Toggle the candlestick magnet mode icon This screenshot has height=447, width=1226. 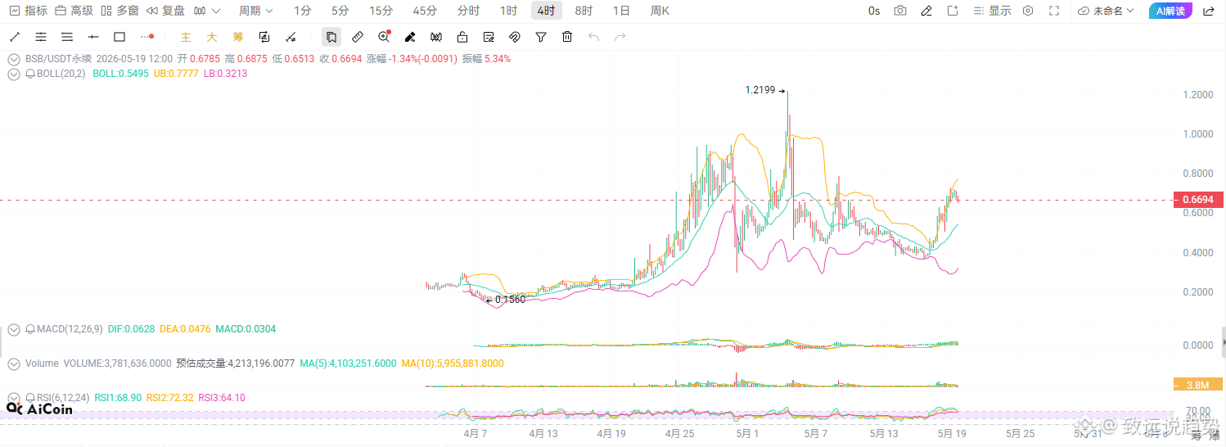pos(436,37)
